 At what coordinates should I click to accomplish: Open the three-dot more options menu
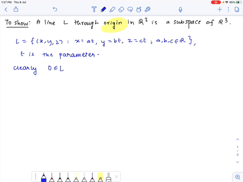click(x=228, y=10)
